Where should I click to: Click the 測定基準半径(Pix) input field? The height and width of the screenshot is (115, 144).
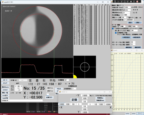(128, 10)
